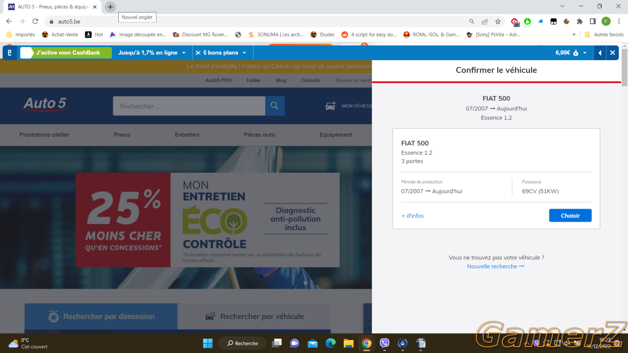Collapse the cashback bar with the arrow
Screen dimensions: 628x353
(x=600, y=53)
